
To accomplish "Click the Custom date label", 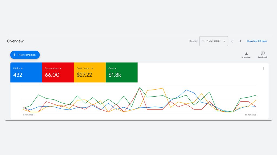I will (194, 41).
